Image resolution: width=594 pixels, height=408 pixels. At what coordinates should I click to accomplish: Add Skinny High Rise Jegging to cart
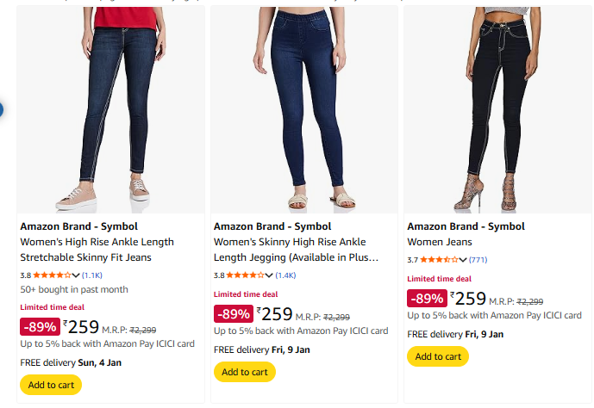(244, 372)
